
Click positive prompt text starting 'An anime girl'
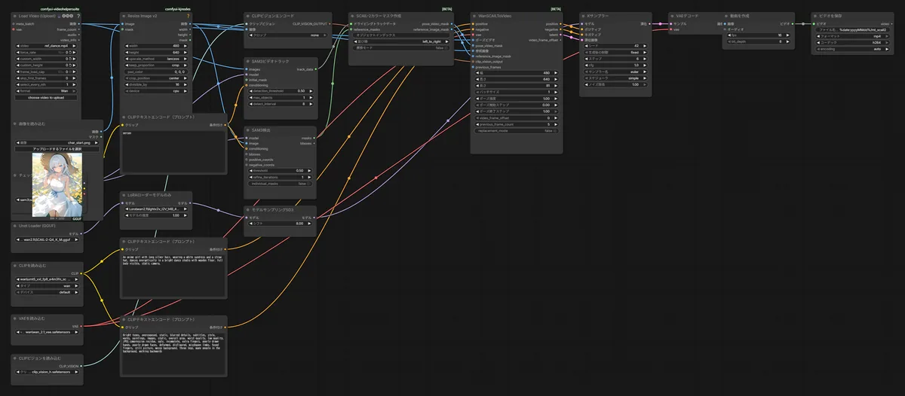173,274
